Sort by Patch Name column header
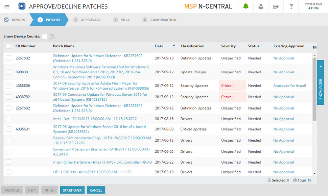 coord(64,46)
